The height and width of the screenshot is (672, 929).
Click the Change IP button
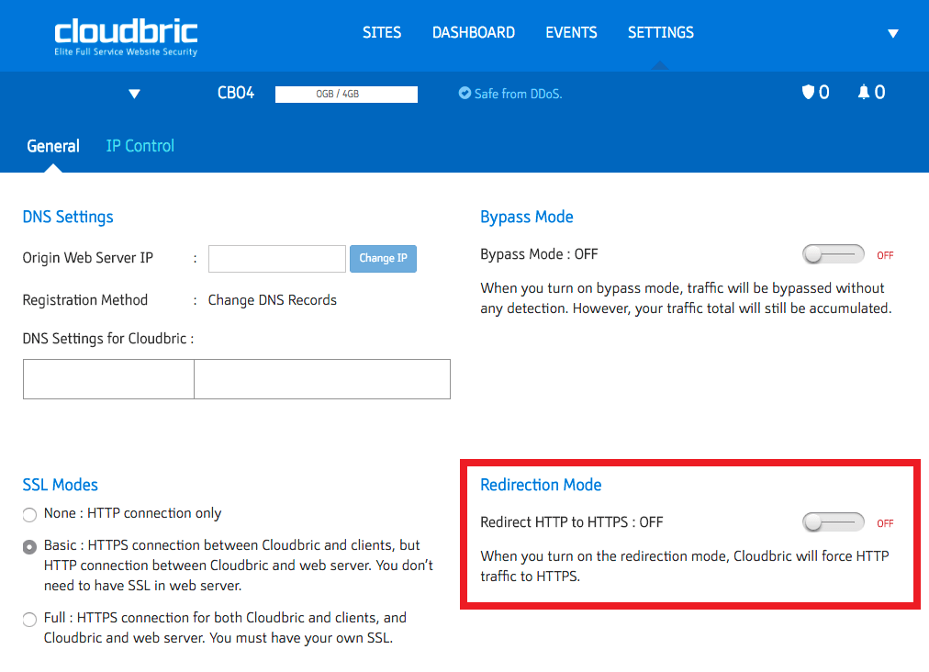pyautogui.click(x=384, y=258)
